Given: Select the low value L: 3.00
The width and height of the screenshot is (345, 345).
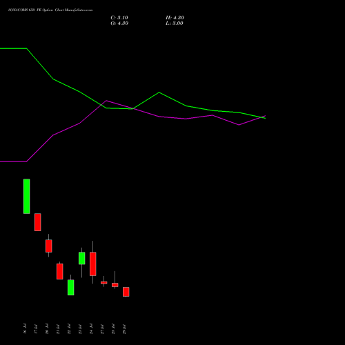Looking at the screenshot, I should pos(175,23).
